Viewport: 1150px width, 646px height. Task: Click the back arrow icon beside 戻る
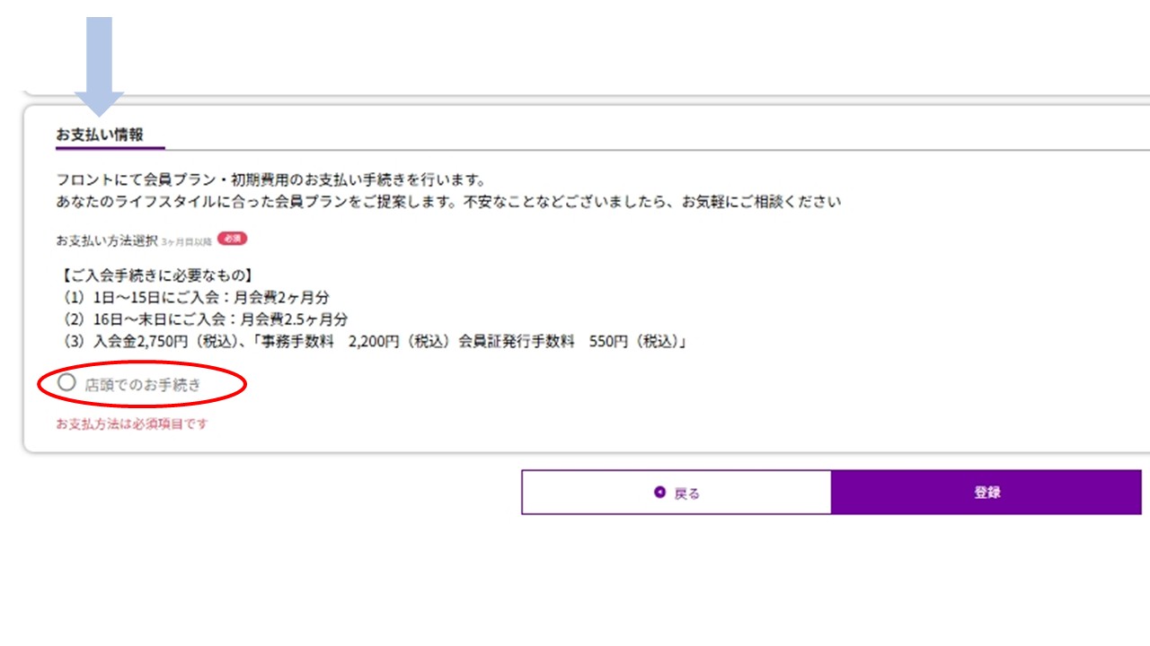tap(660, 493)
